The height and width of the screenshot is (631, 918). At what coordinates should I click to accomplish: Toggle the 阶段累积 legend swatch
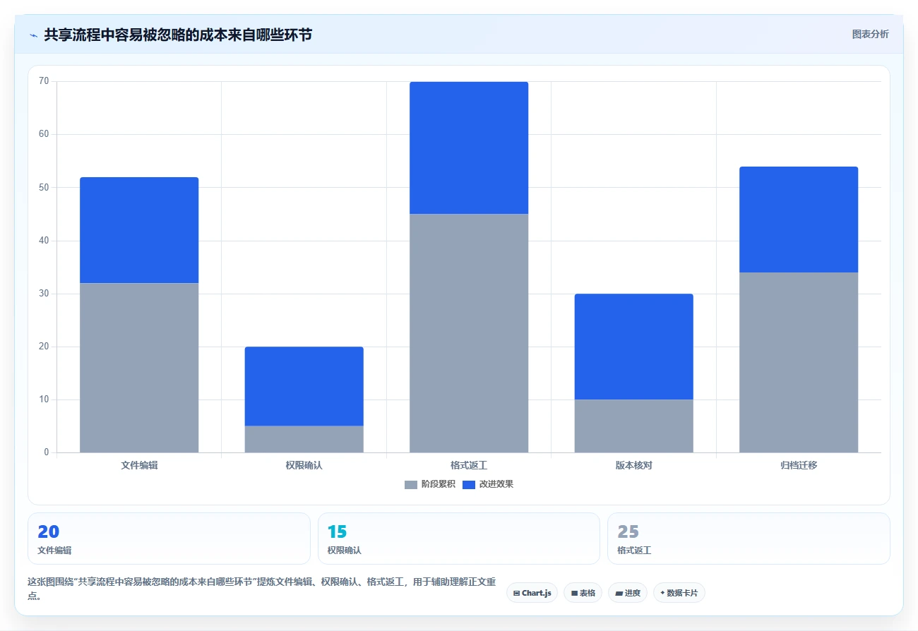click(x=411, y=484)
